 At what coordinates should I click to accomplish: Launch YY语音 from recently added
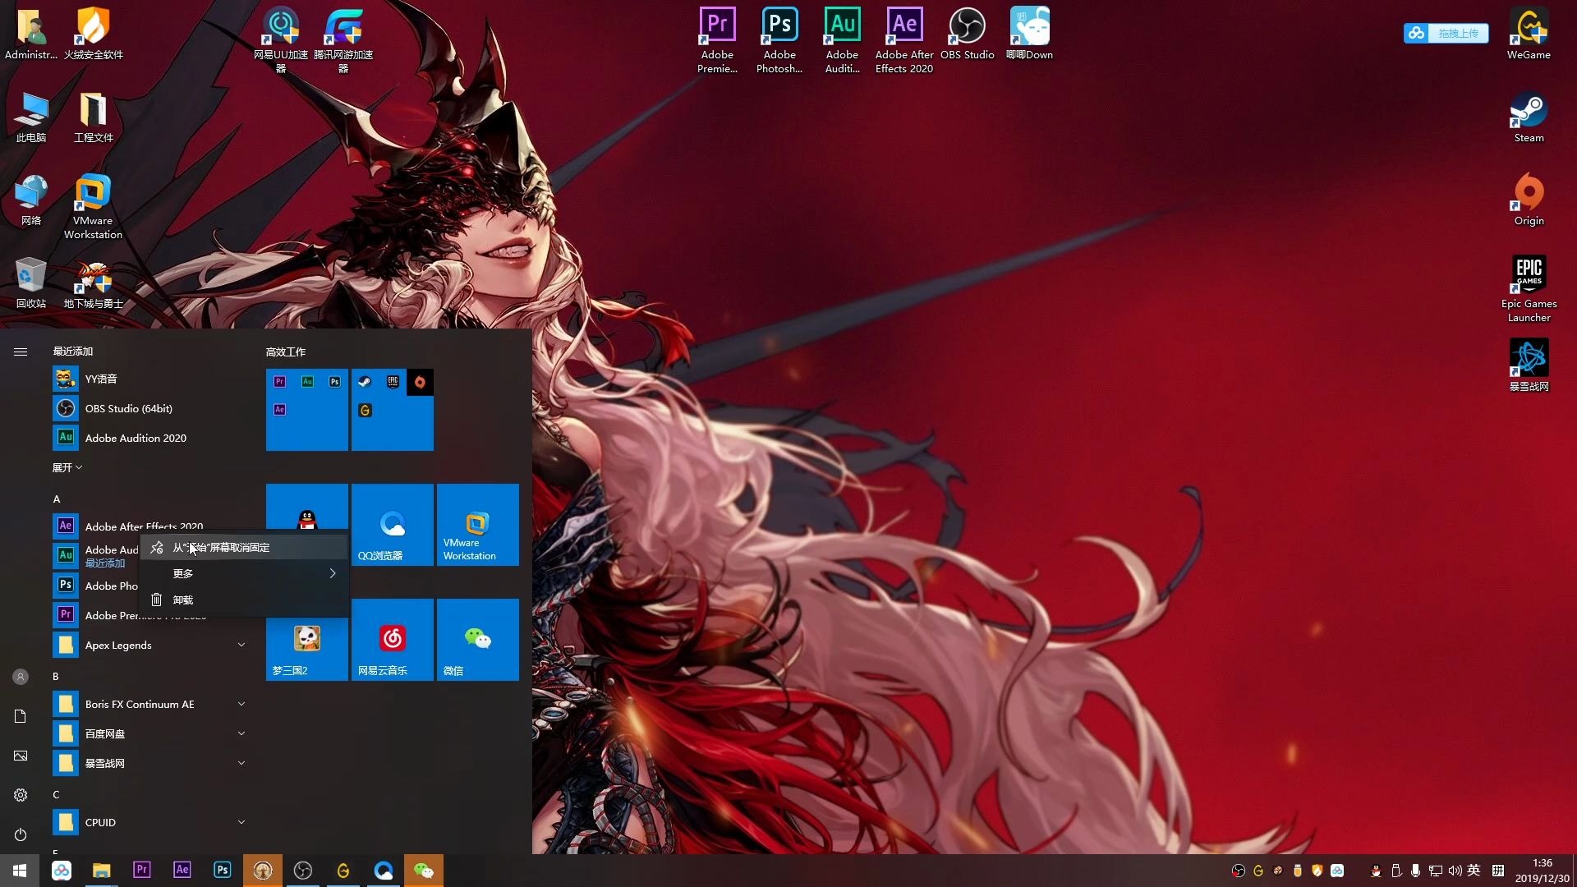coord(149,379)
